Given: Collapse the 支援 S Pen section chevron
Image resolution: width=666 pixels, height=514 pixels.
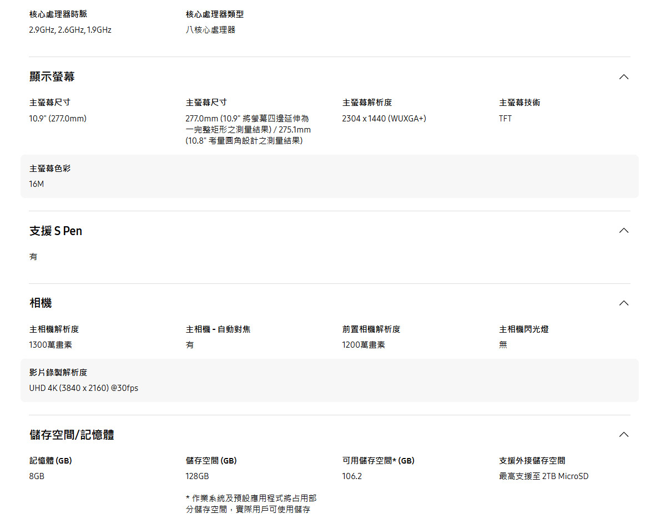Looking at the screenshot, I should click(623, 231).
